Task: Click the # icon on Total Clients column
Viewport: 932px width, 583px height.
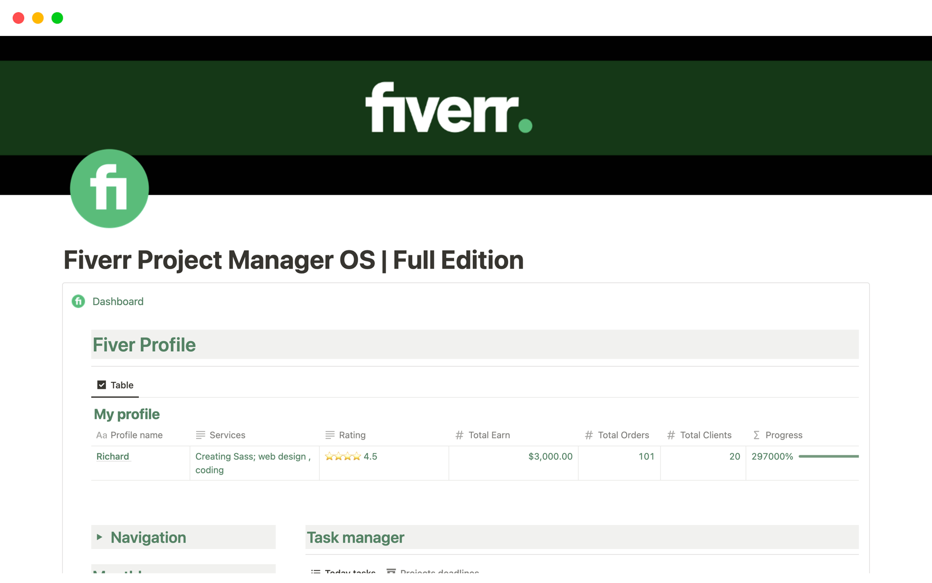Action: tap(671, 435)
